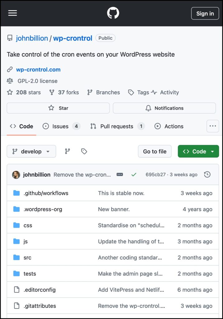Open the green Code download dropdown
Viewport: 223px width, 319px height.
198,151
